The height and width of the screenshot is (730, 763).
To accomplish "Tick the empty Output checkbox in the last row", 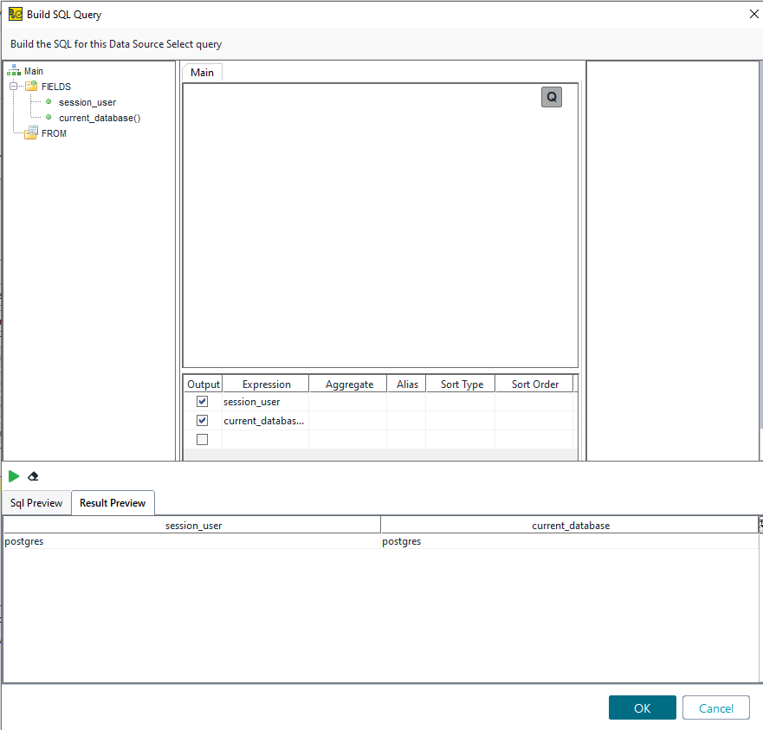I will pyautogui.click(x=203, y=440).
